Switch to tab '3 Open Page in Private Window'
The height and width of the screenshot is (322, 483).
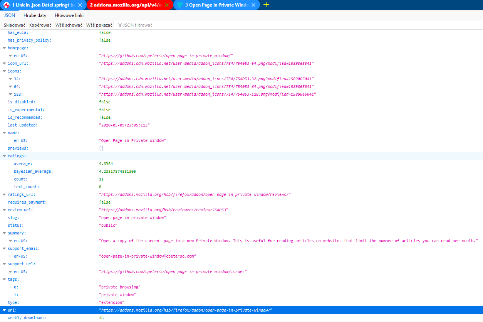[216, 5]
